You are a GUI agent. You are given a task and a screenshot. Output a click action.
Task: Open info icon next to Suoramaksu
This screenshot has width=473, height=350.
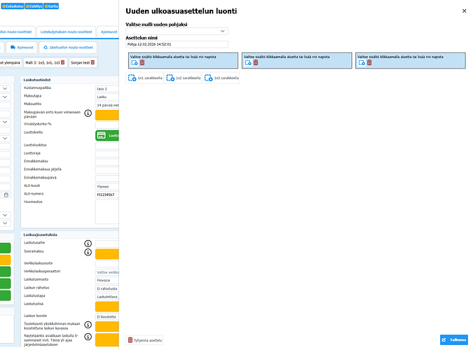(x=88, y=252)
